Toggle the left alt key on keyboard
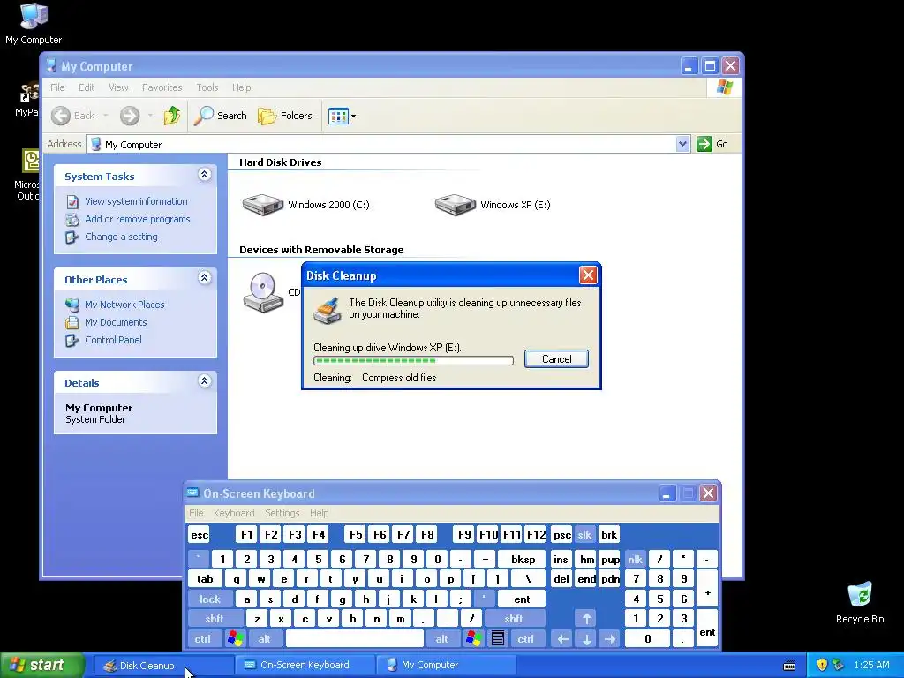 tap(265, 639)
